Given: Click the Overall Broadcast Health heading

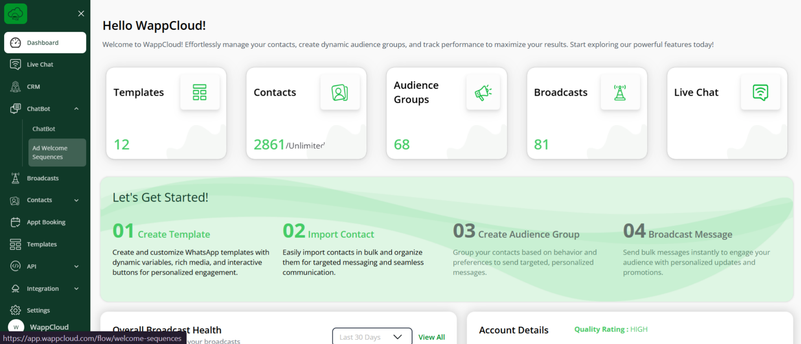Looking at the screenshot, I should [167, 330].
